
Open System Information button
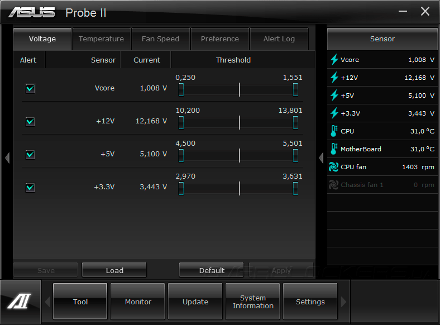click(253, 302)
